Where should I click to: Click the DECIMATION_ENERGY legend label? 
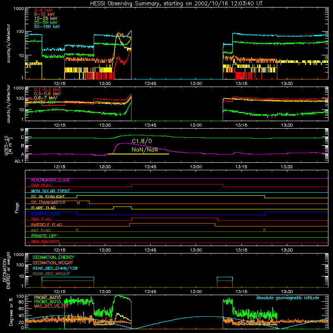click(53, 257)
